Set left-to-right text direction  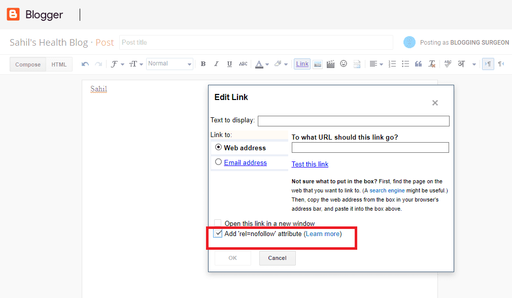(488, 64)
